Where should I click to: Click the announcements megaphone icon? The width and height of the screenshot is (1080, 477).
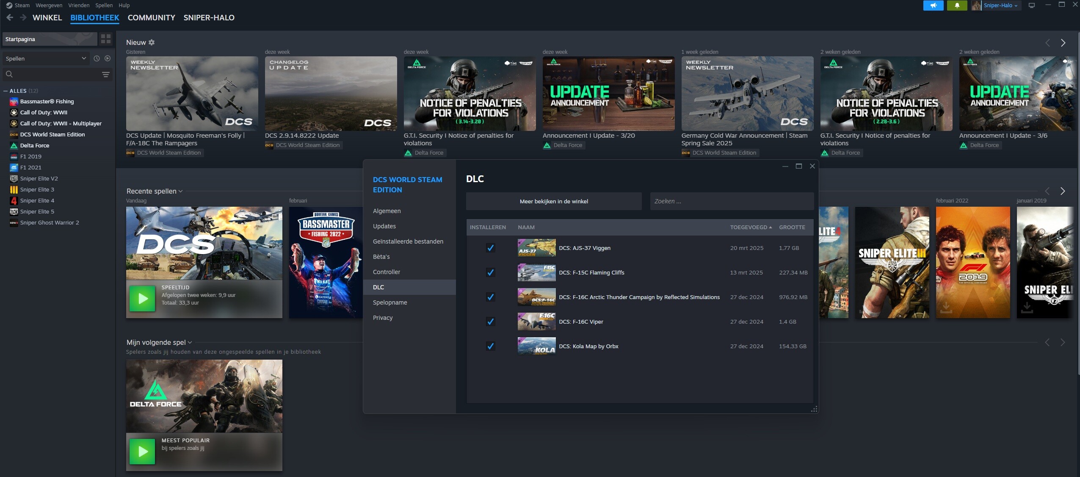[x=933, y=6]
